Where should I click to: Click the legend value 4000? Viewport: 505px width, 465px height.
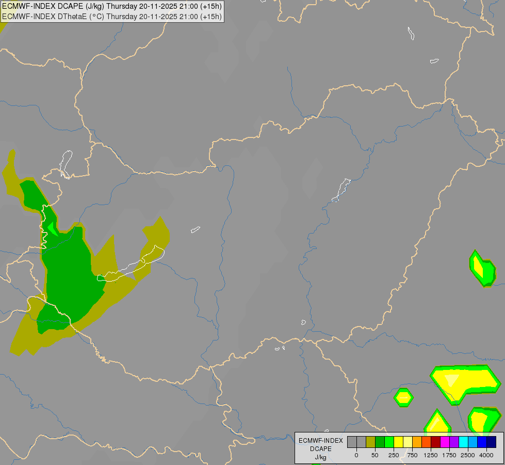tap(486, 455)
